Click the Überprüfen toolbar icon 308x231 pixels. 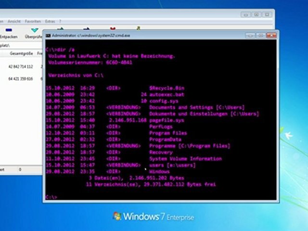coord(33,32)
